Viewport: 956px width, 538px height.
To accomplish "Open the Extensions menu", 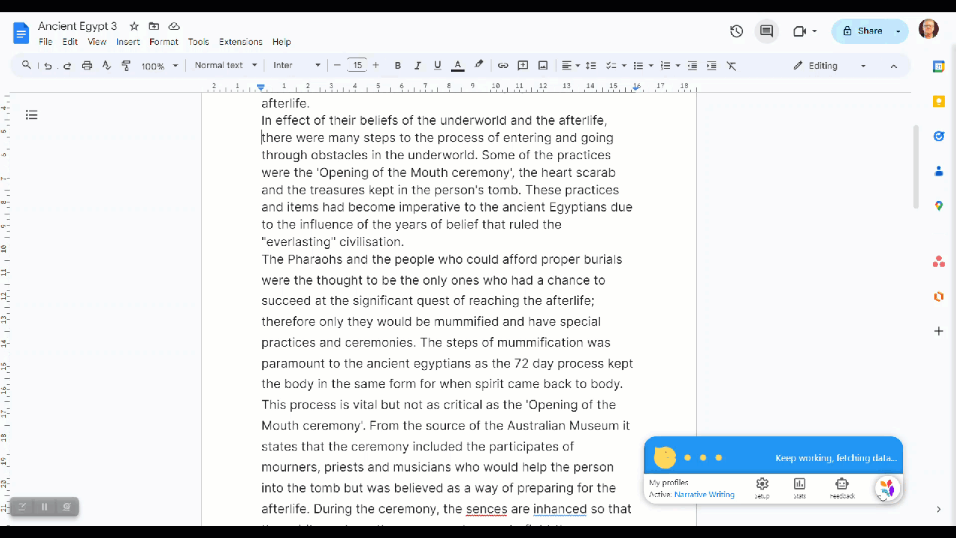I will tap(240, 42).
